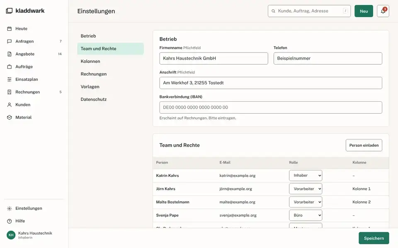Click the name Katrin Kahrs
The height and width of the screenshot is (248, 398).
pyautogui.click(x=167, y=176)
